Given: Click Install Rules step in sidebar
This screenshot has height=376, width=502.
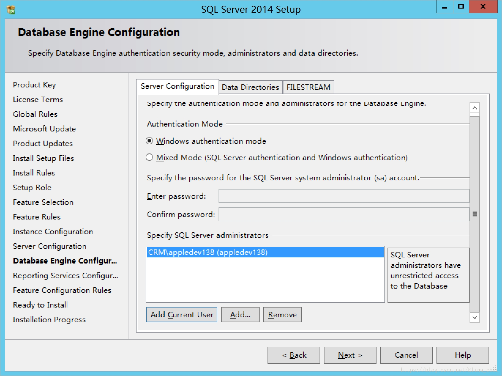Looking at the screenshot, I should coord(34,173).
